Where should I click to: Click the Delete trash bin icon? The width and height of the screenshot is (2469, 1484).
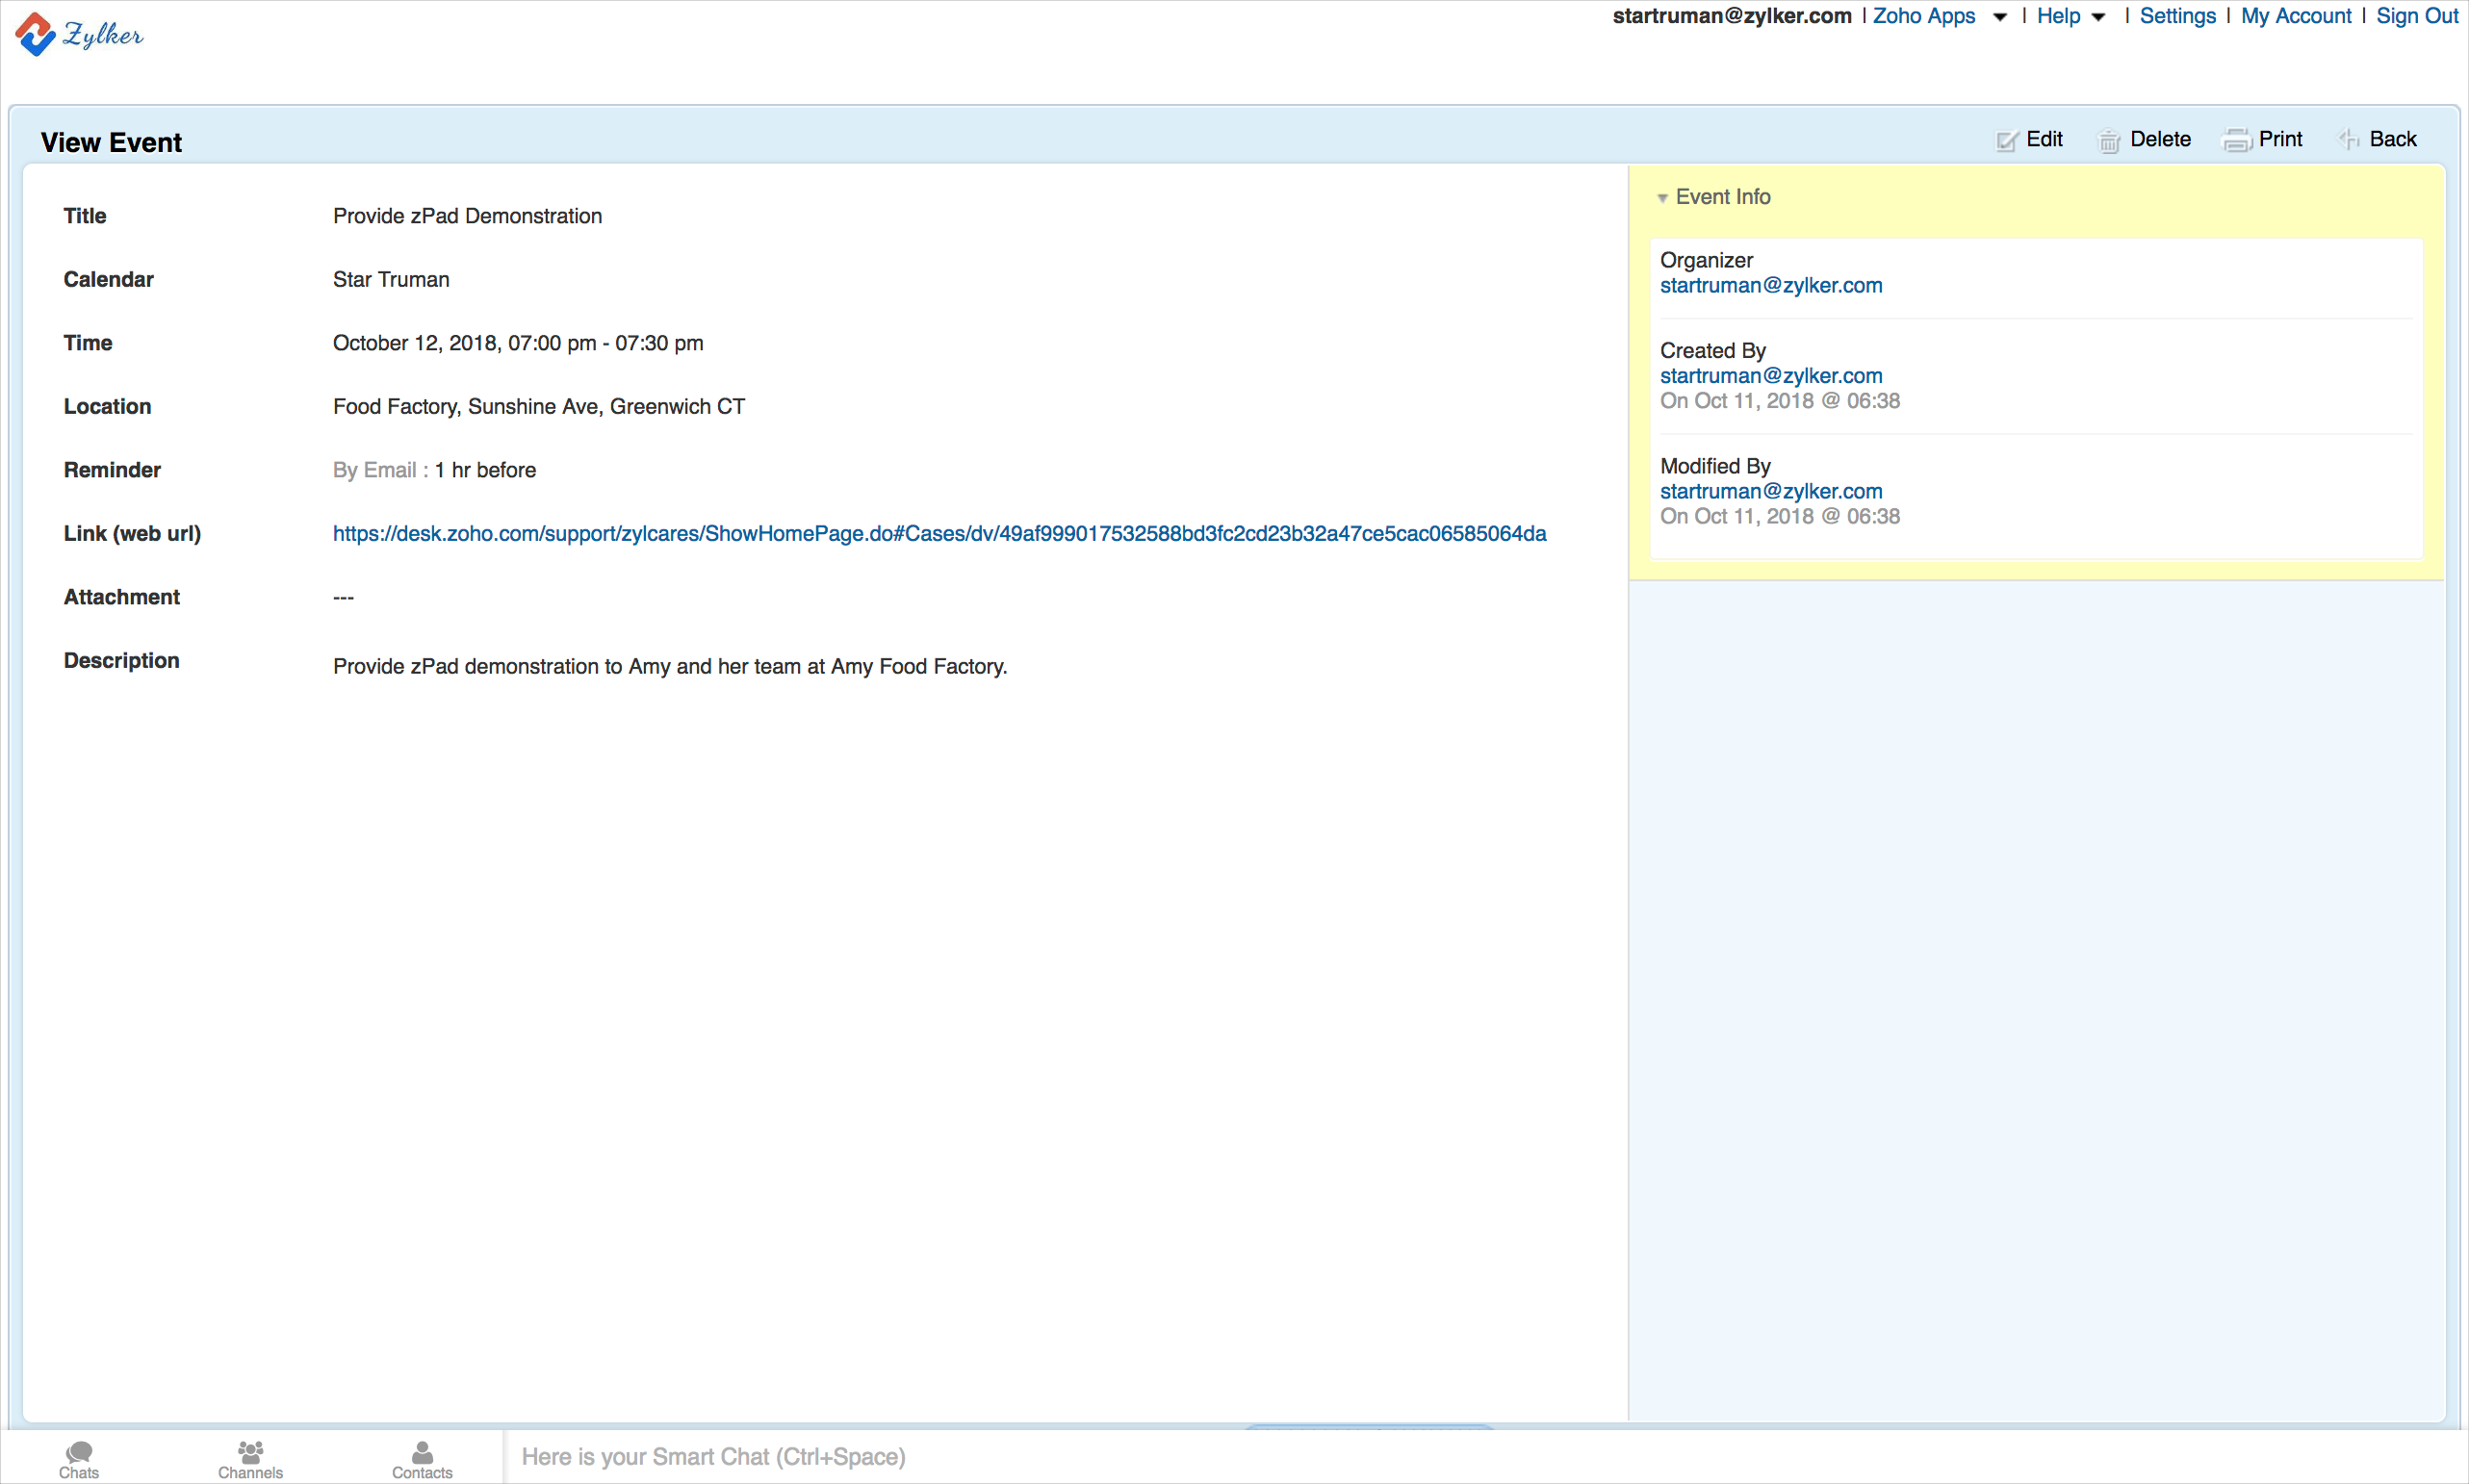coord(2109,141)
